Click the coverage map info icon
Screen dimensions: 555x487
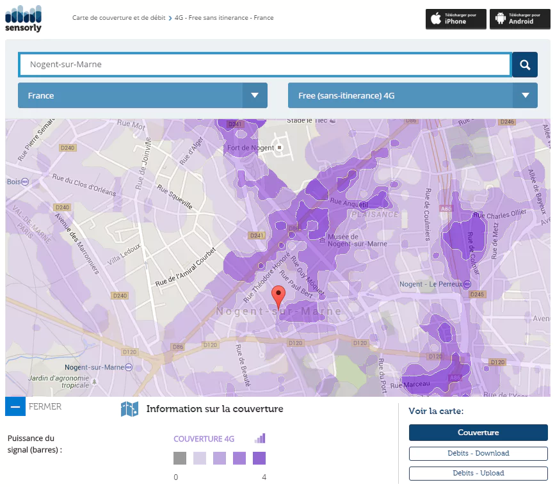[x=129, y=409]
